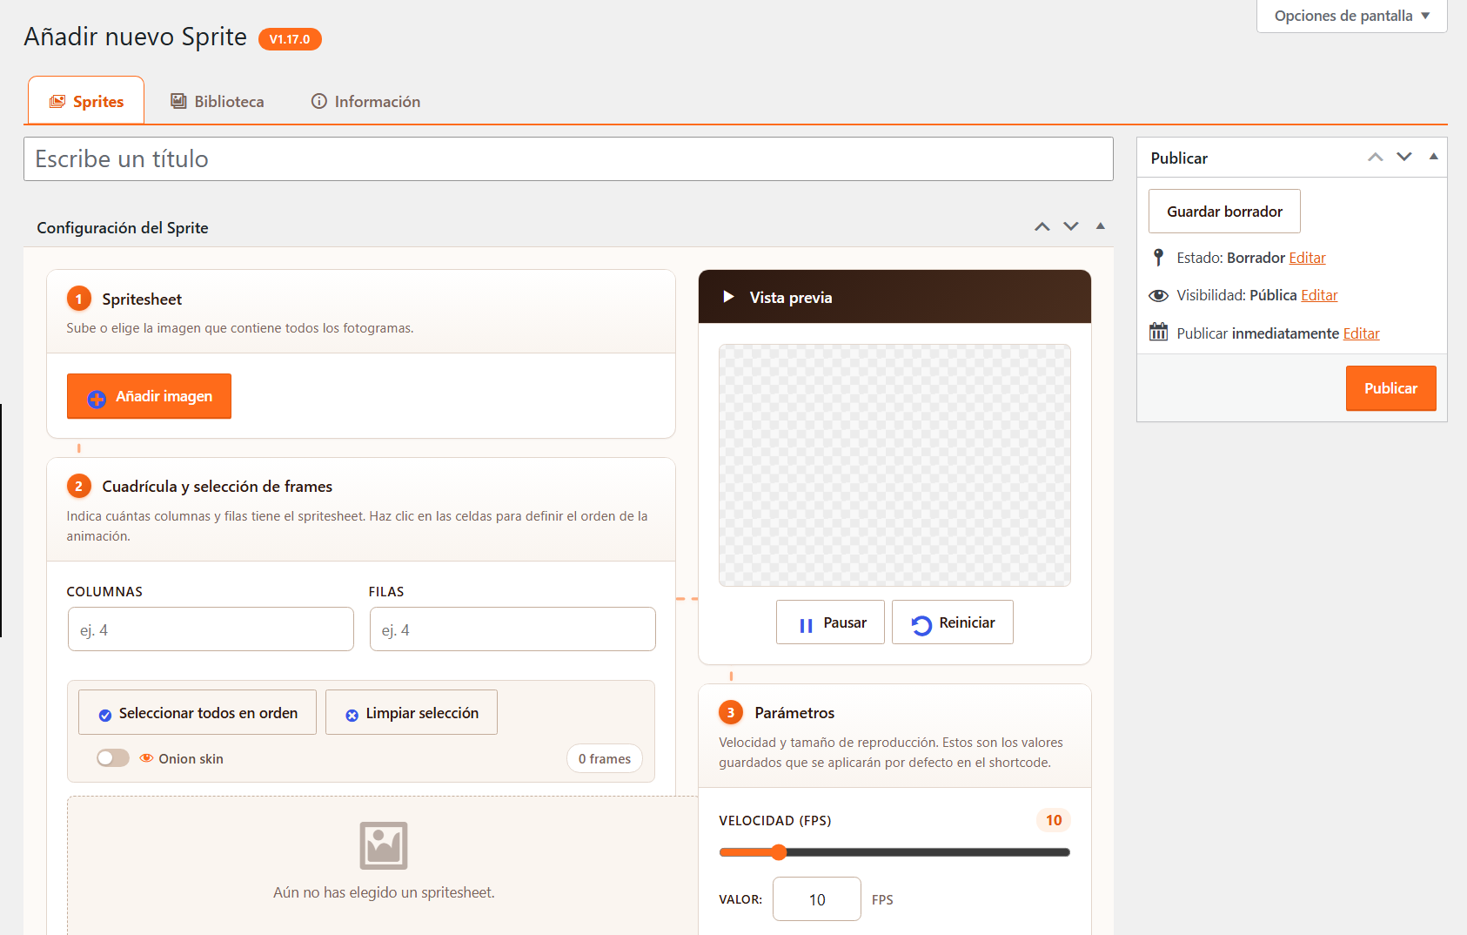Screen dimensions: 1467x935
Task: Move Publicar panel down
Action: (1404, 158)
